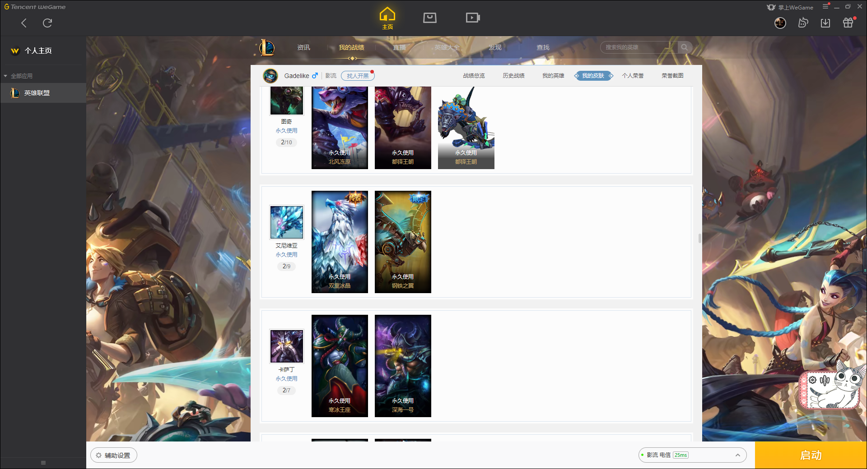This screenshot has height=469, width=867.
Task: Open the download manager icon
Action: [825, 23]
